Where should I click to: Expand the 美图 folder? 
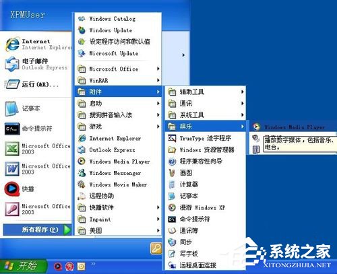118,230
